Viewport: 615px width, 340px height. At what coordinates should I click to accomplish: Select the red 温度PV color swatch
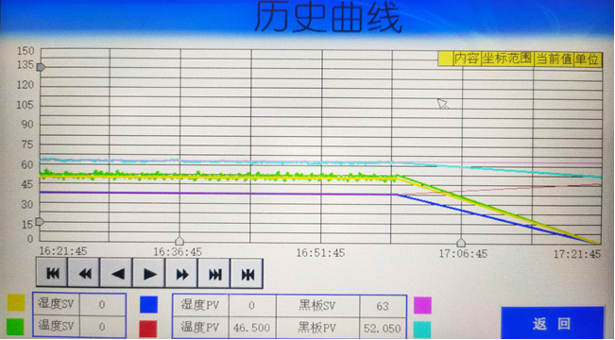point(148,329)
